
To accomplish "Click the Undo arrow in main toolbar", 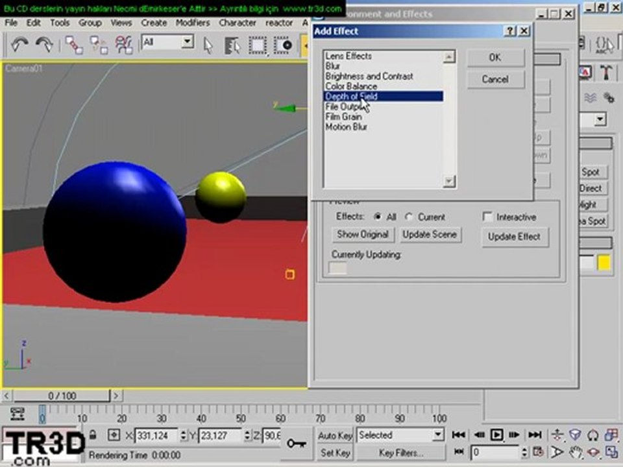I will 19,45.
